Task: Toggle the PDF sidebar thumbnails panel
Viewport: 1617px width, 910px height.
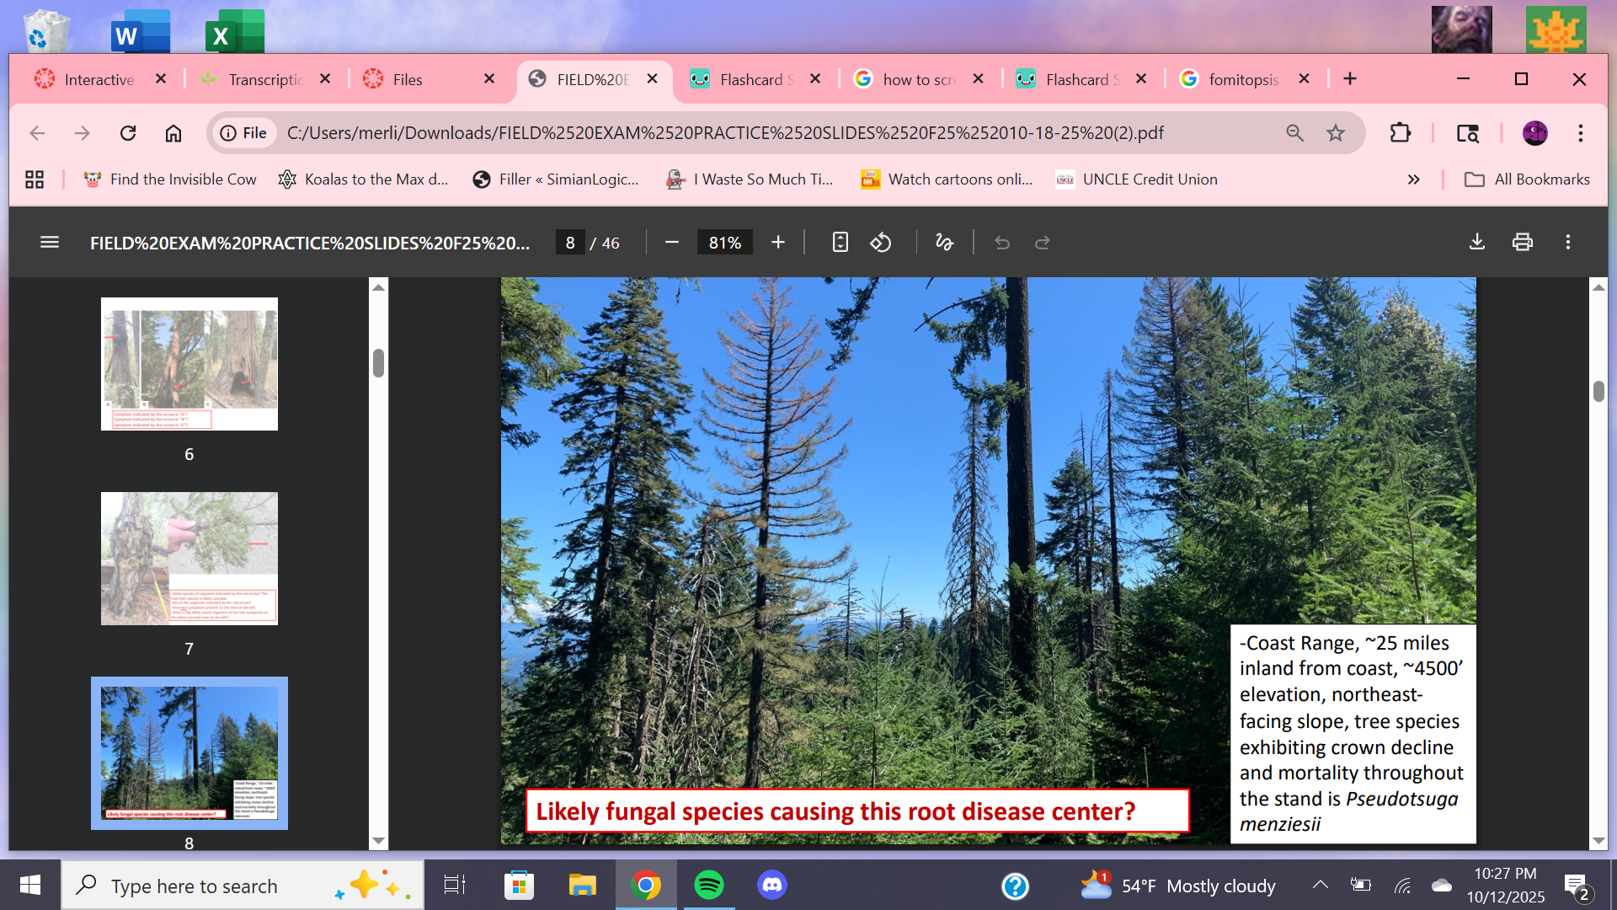Action: pyautogui.click(x=50, y=243)
